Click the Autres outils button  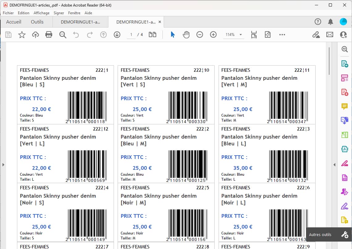pyautogui.click(x=329, y=234)
